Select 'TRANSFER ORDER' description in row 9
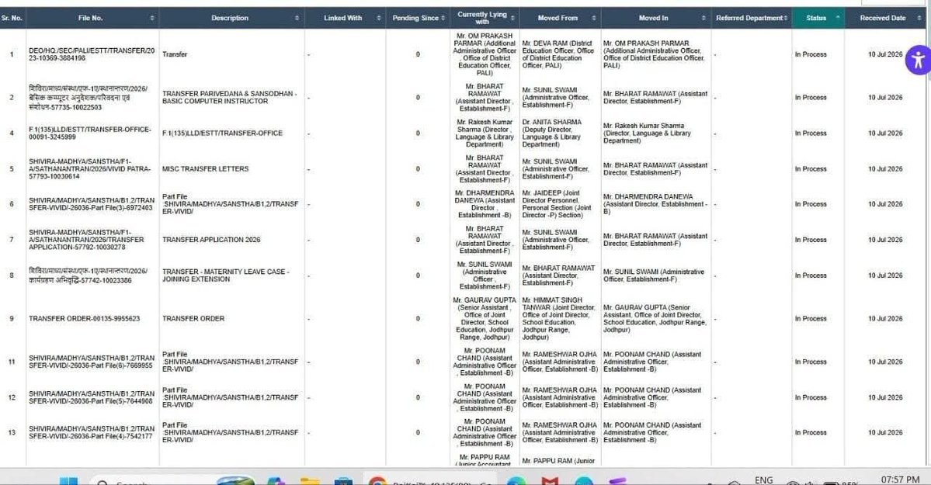Screen dimensions: 931x485 (193, 319)
